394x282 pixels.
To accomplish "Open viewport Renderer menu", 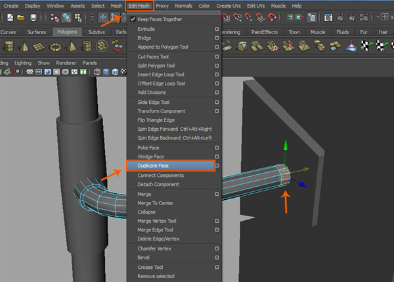I will [66, 63].
